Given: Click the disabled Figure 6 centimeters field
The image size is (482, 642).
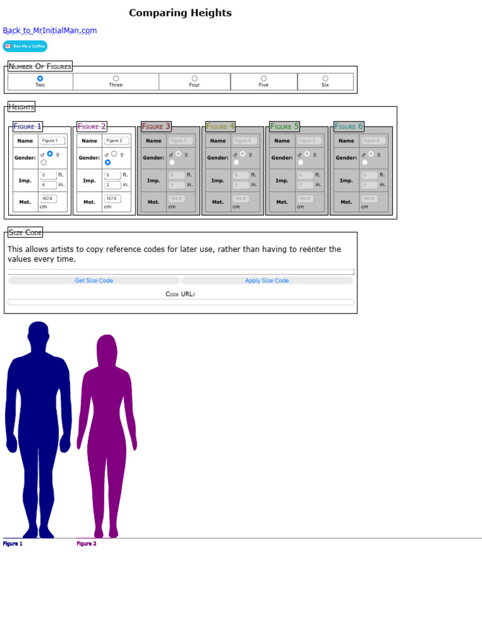Looking at the screenshot, I should pyautogui.click(x=369, y=199).
